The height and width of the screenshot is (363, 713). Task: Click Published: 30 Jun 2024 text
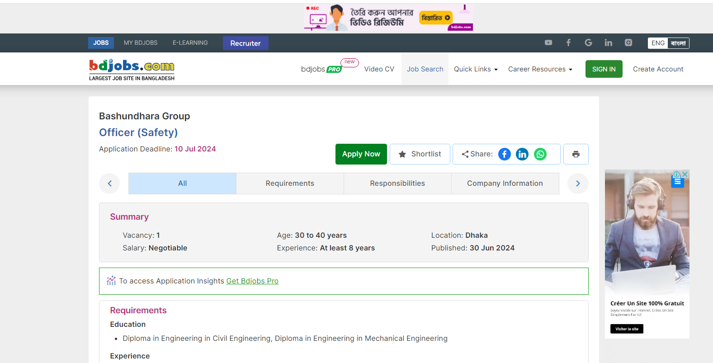[x=473, y=248]
